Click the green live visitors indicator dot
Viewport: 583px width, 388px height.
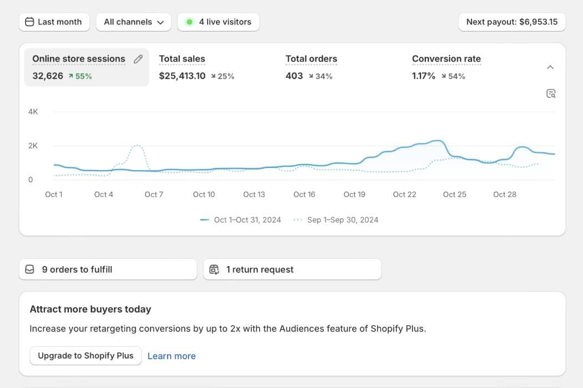pos(189,22)
